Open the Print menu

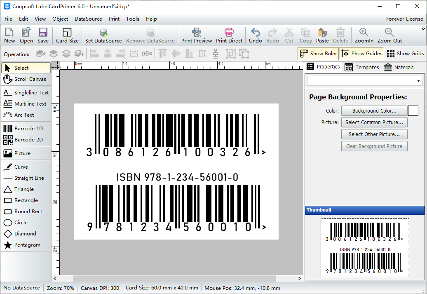tap(114, 19)
